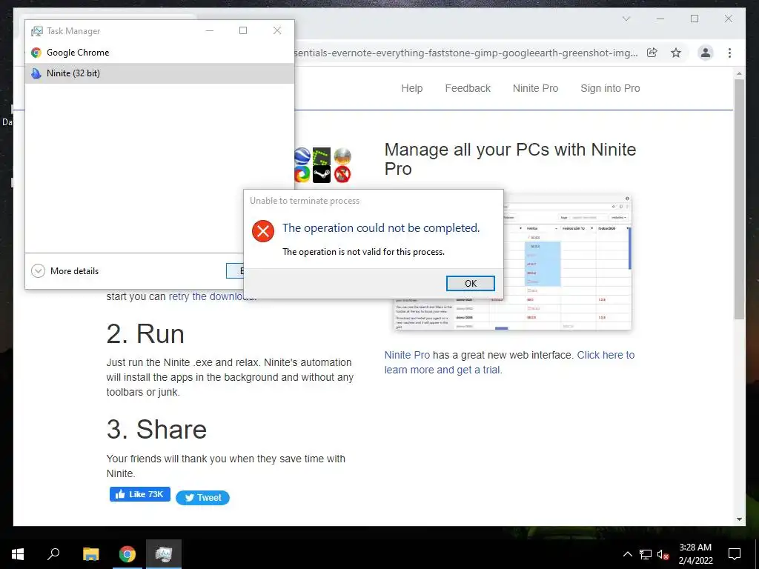Viewport: 759px width, 569px height.
Task: Click the Ninite icon in Task Manager list
Action: click(36, 73)
